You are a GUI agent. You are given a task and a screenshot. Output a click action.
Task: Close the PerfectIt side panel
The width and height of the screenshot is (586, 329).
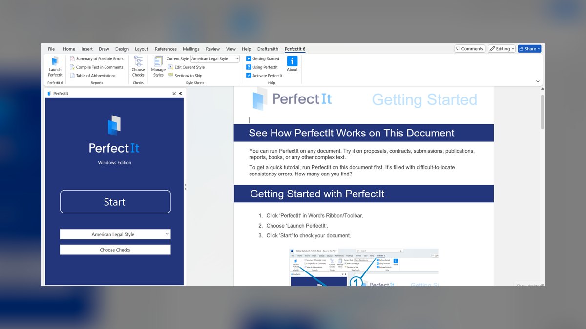174,93
